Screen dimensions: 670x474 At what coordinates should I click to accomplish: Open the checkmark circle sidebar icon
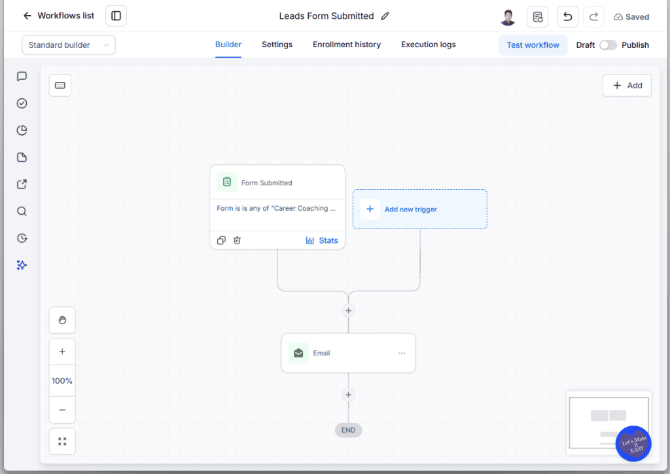22,103
